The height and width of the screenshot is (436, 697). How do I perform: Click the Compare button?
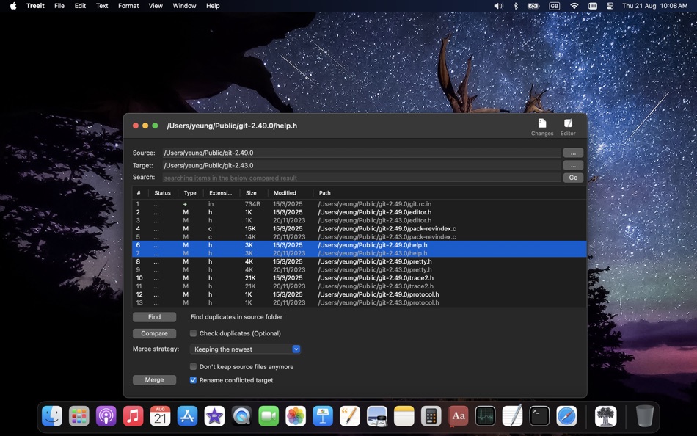154,333
